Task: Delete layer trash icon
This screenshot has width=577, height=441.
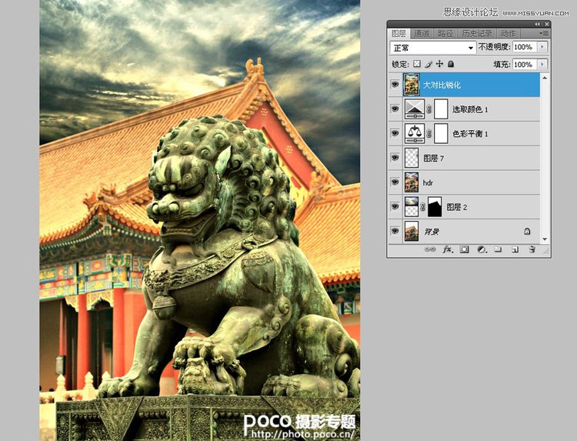Action: (532, 249)
